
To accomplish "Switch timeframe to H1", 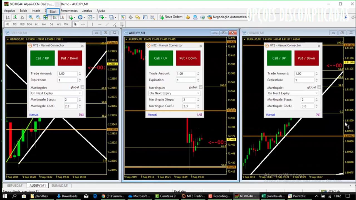I will click(x=37, y=24).
